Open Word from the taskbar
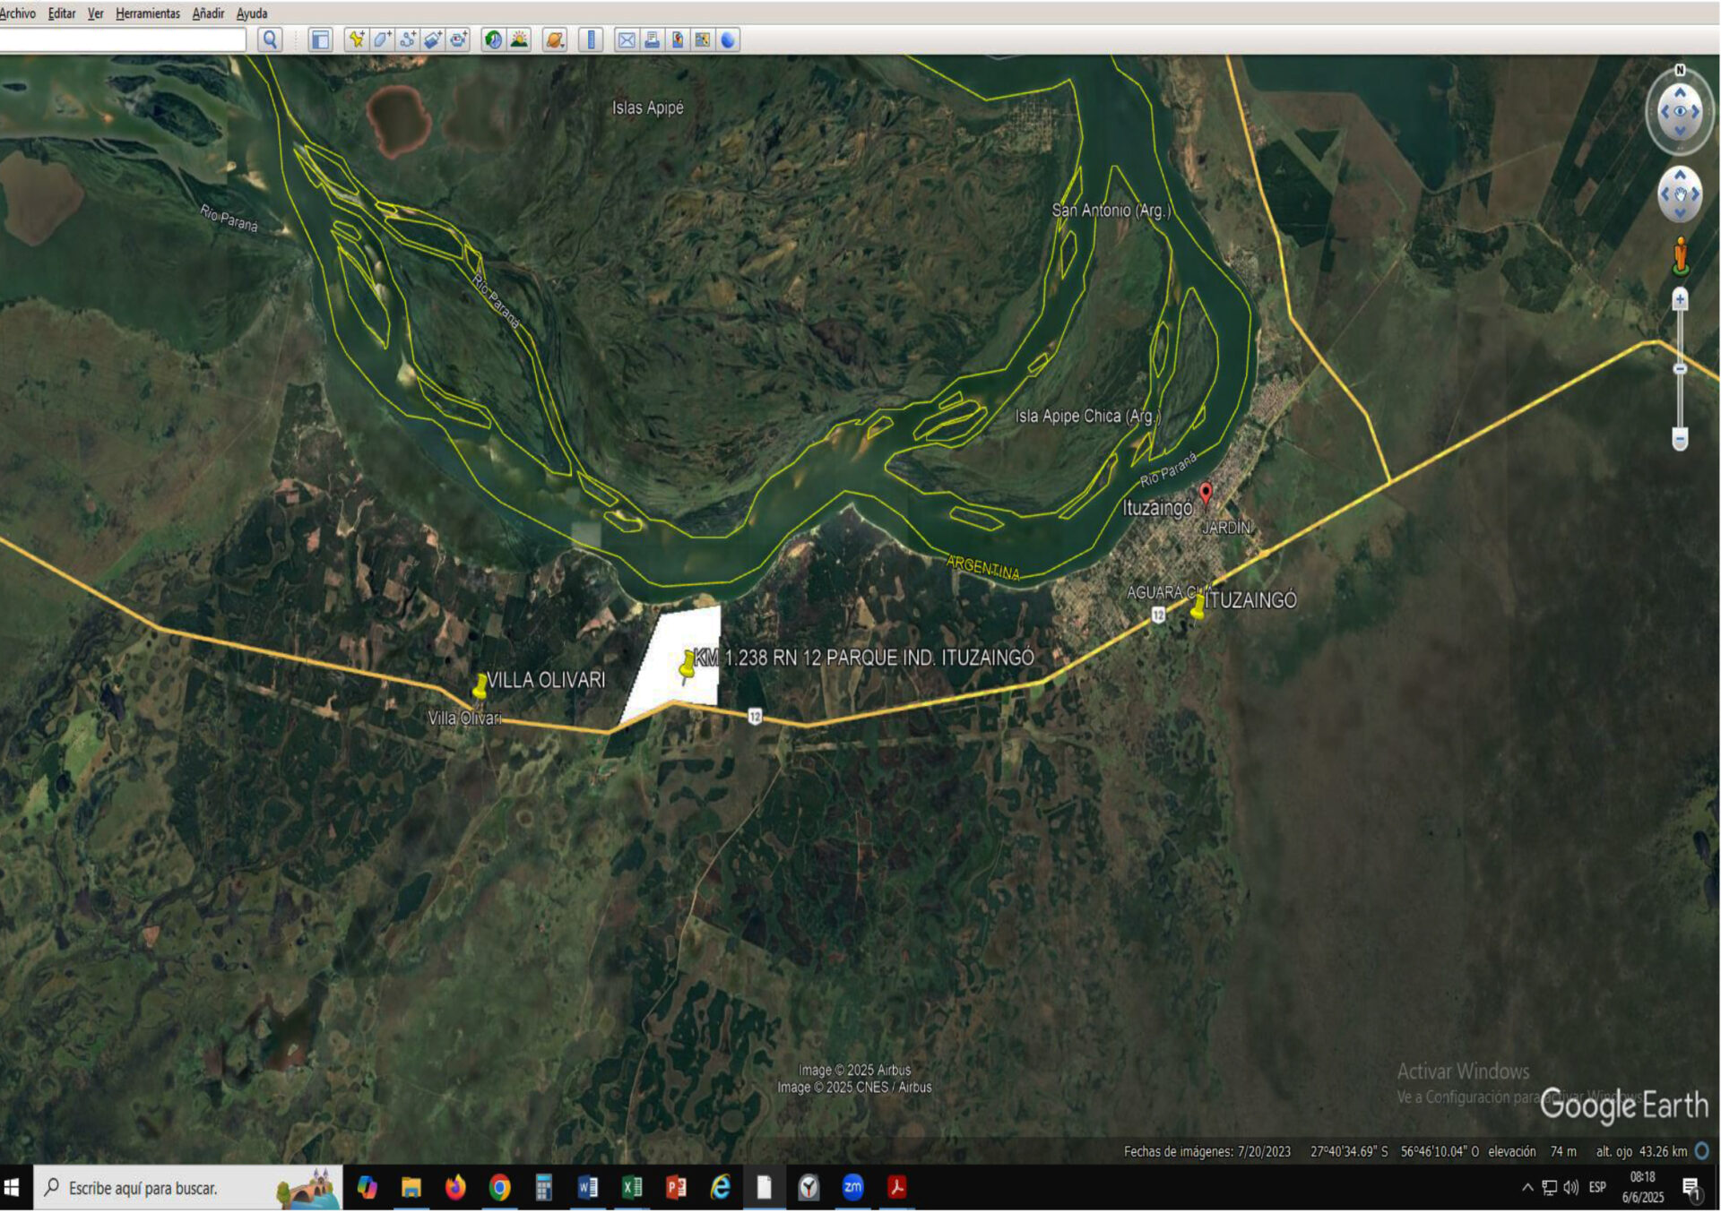1721x1213 pixels. 588,1188
